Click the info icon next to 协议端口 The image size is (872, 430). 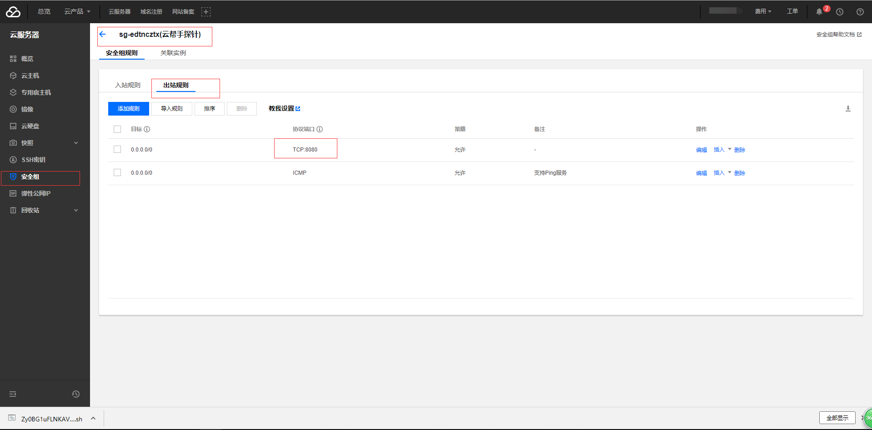pyautogui.click(x=320, y=129)
